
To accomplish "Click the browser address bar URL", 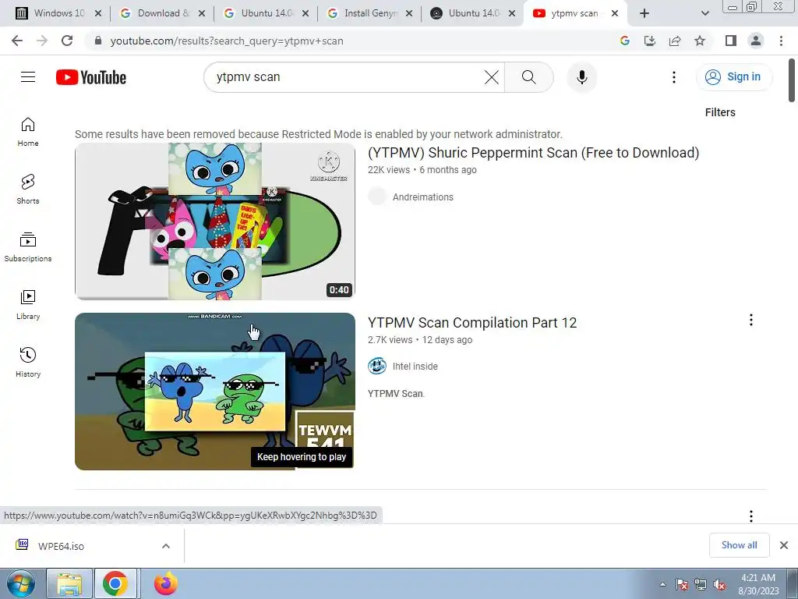I will (x=227, y=41).
